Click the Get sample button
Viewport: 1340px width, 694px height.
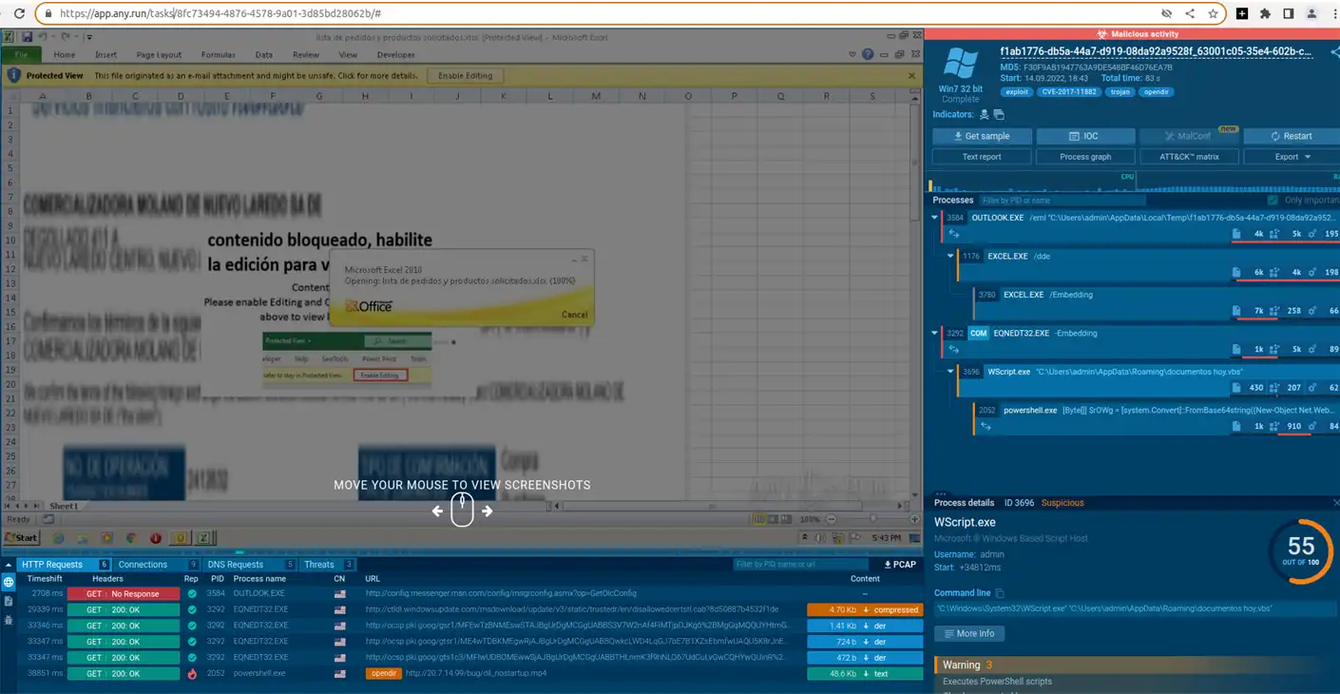pyautogui.click(x=982, y=136)
